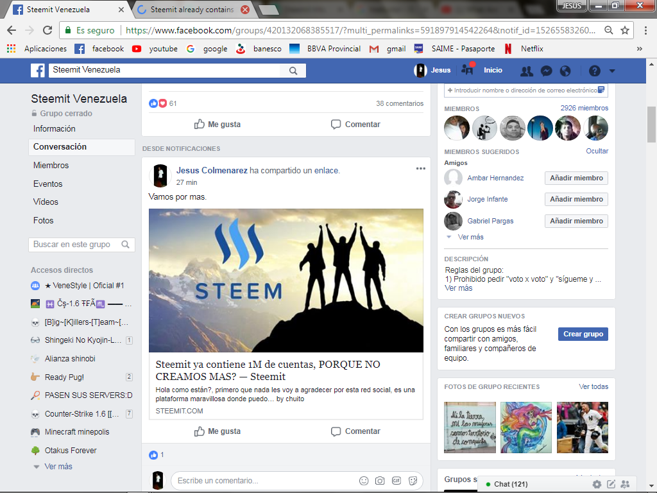Click the 'Buscar en este grupo' search field
The image size is (657, 493).
coord(81,245)
